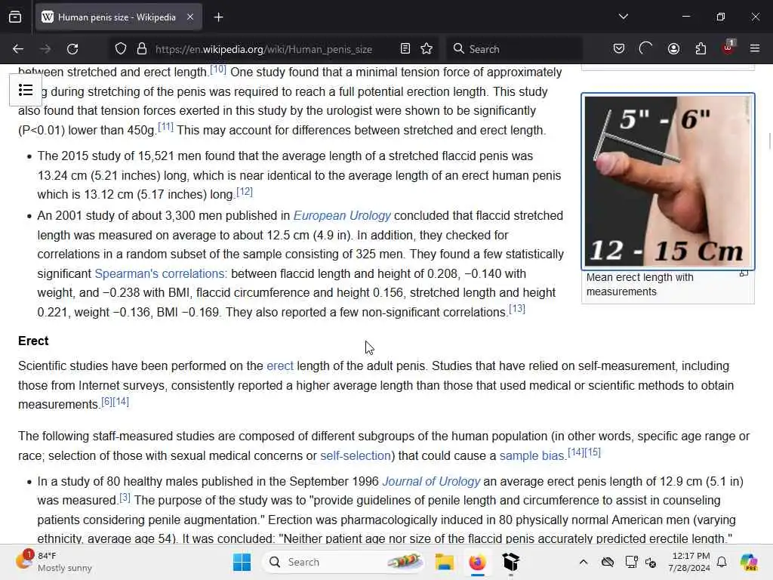Follow the Journal of Urology link
Image resolution: width=773 pixels, height=580 pixels.
[431, 481]
